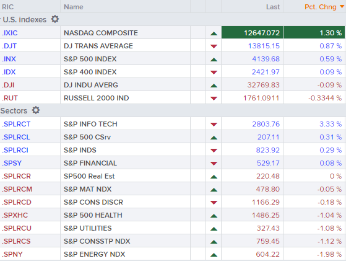Select the 0 % change value

(336, 176)
